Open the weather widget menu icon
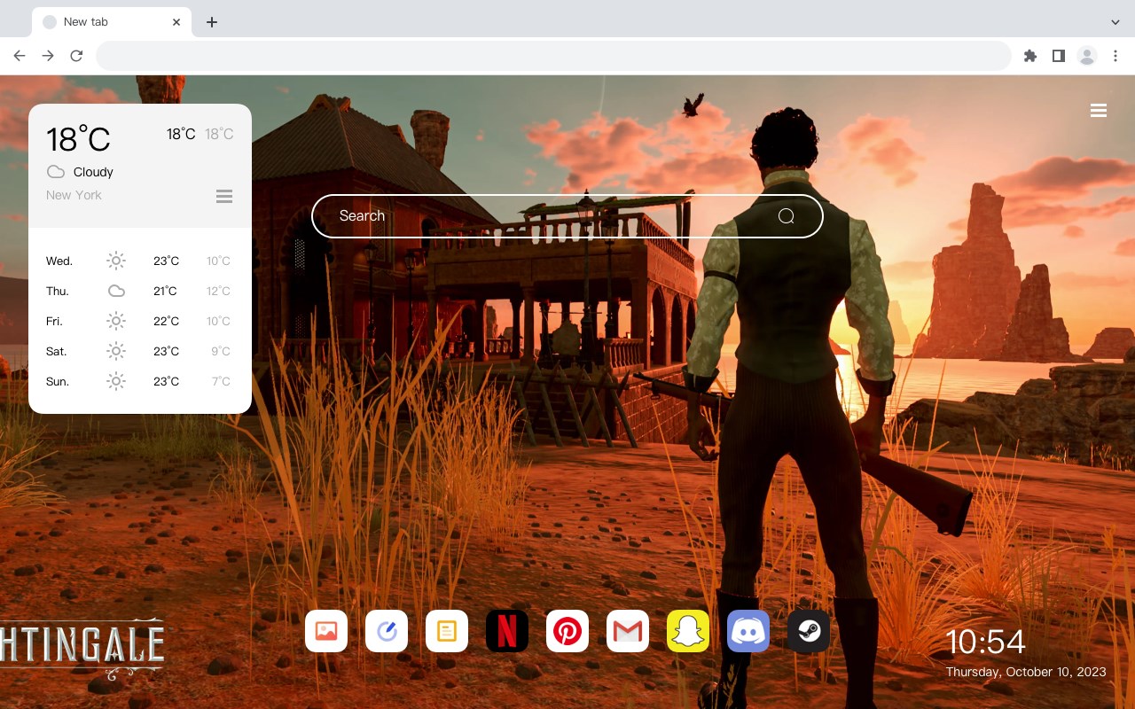 224,196
